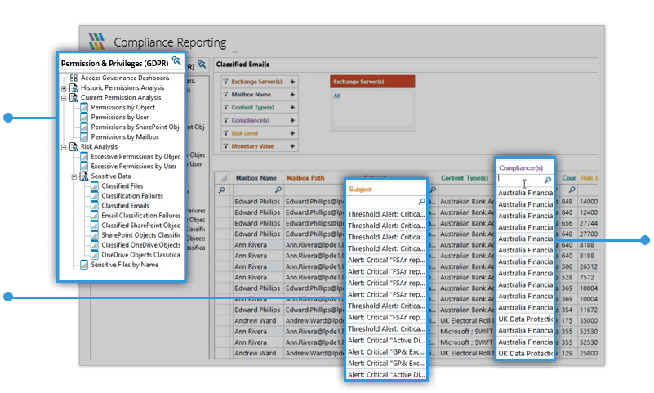The image size is (654, 393).
Task: Add Mailbox Name filter with plus
Action: coord(292,95)
